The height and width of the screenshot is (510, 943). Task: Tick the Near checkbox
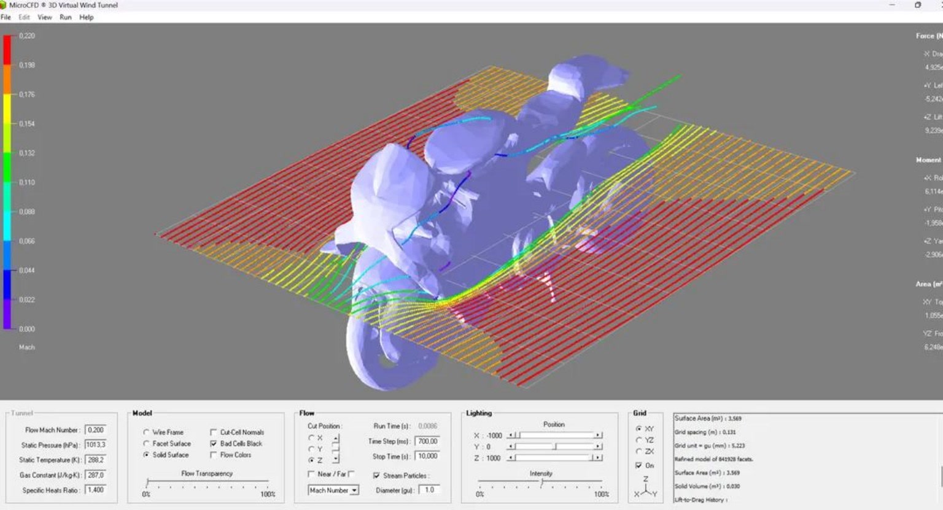coord(311,474)
